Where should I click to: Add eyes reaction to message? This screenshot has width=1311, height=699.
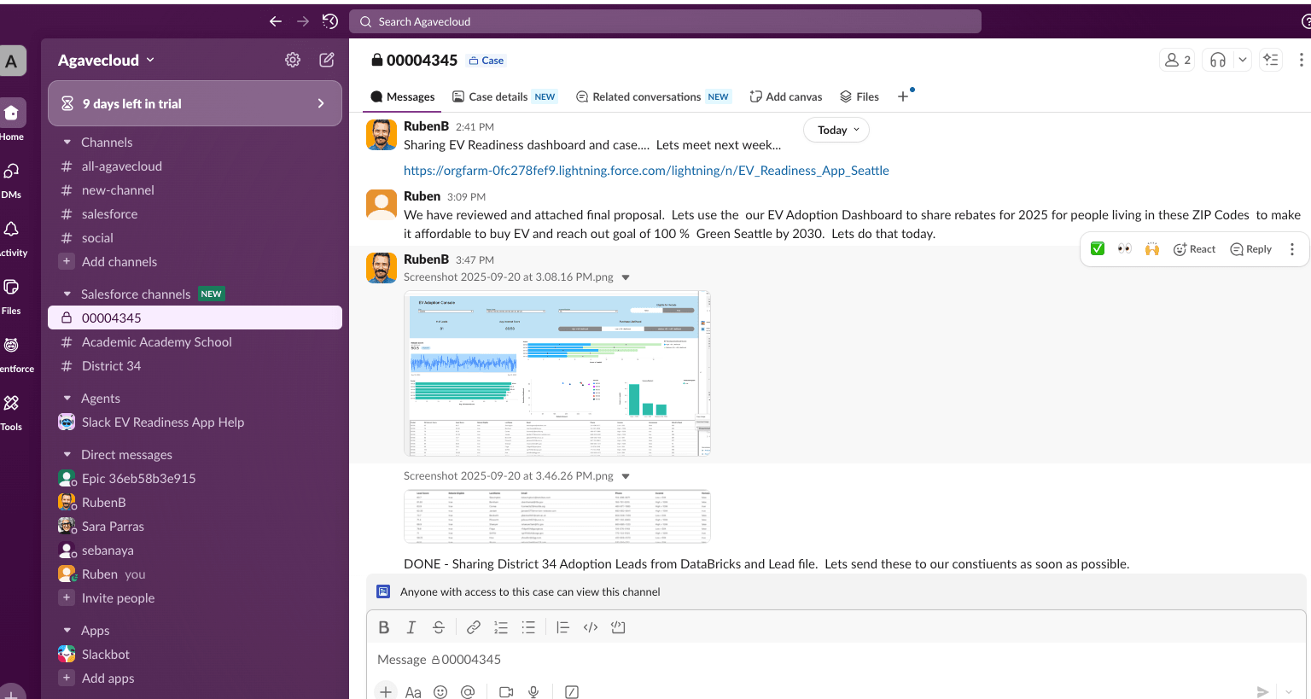click(x=1125, y=248)
